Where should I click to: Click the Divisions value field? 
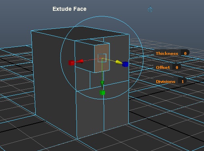182,81
